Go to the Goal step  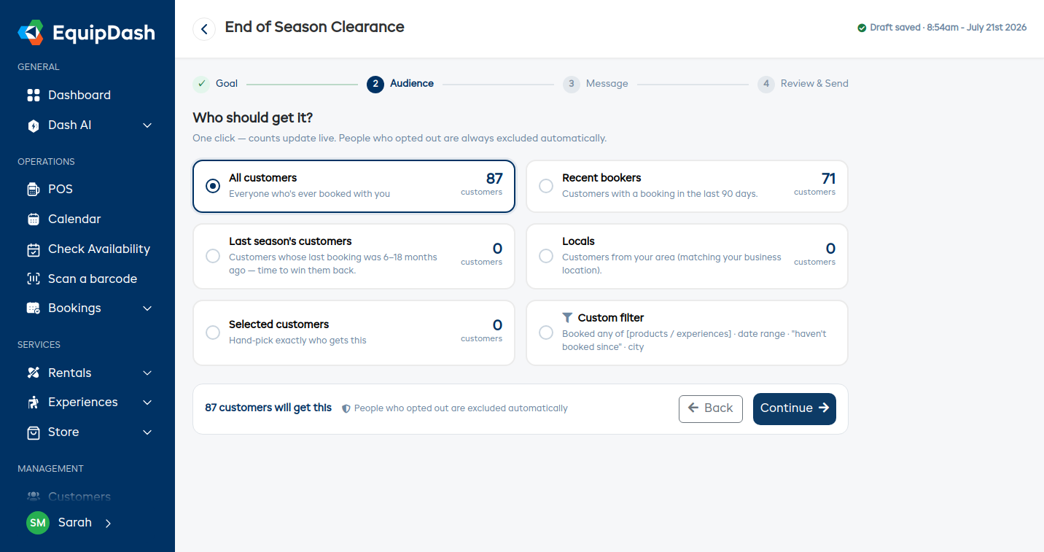coord(227,84)
